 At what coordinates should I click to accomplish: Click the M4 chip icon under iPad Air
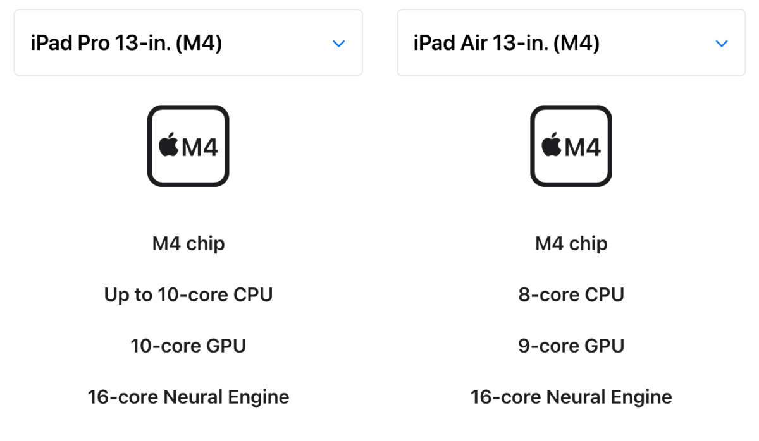coord(571,145)
